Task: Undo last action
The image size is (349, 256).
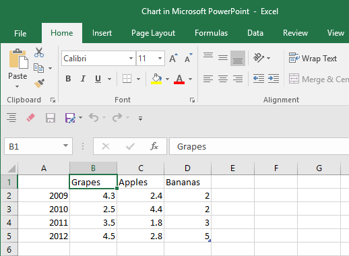Action: 94,117
